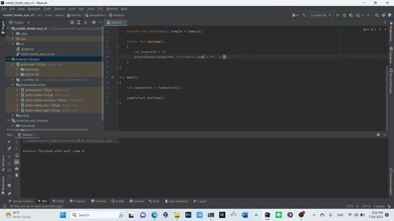
Task: Pin tab icon in Run panel
Action: [x=9, y=193]
